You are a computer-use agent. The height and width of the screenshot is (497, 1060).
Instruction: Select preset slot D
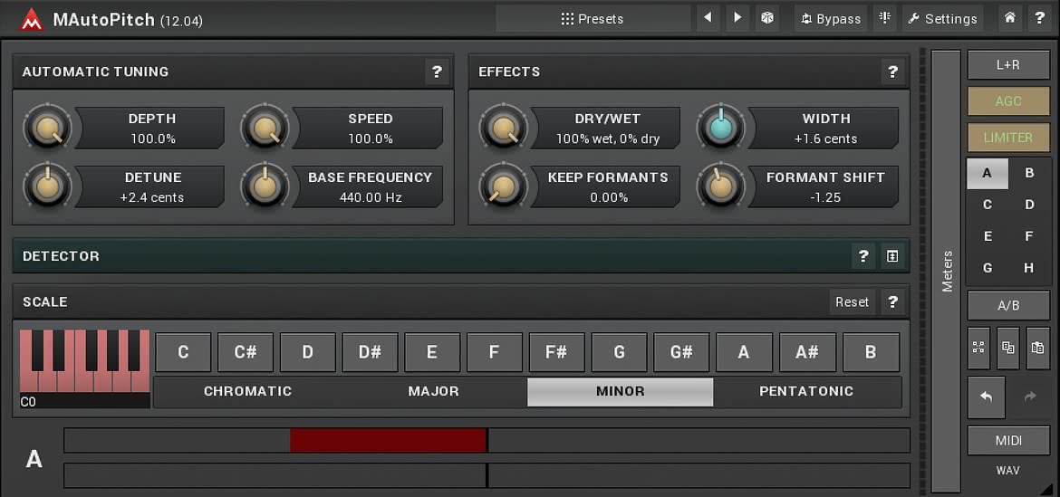(1029, 205)
